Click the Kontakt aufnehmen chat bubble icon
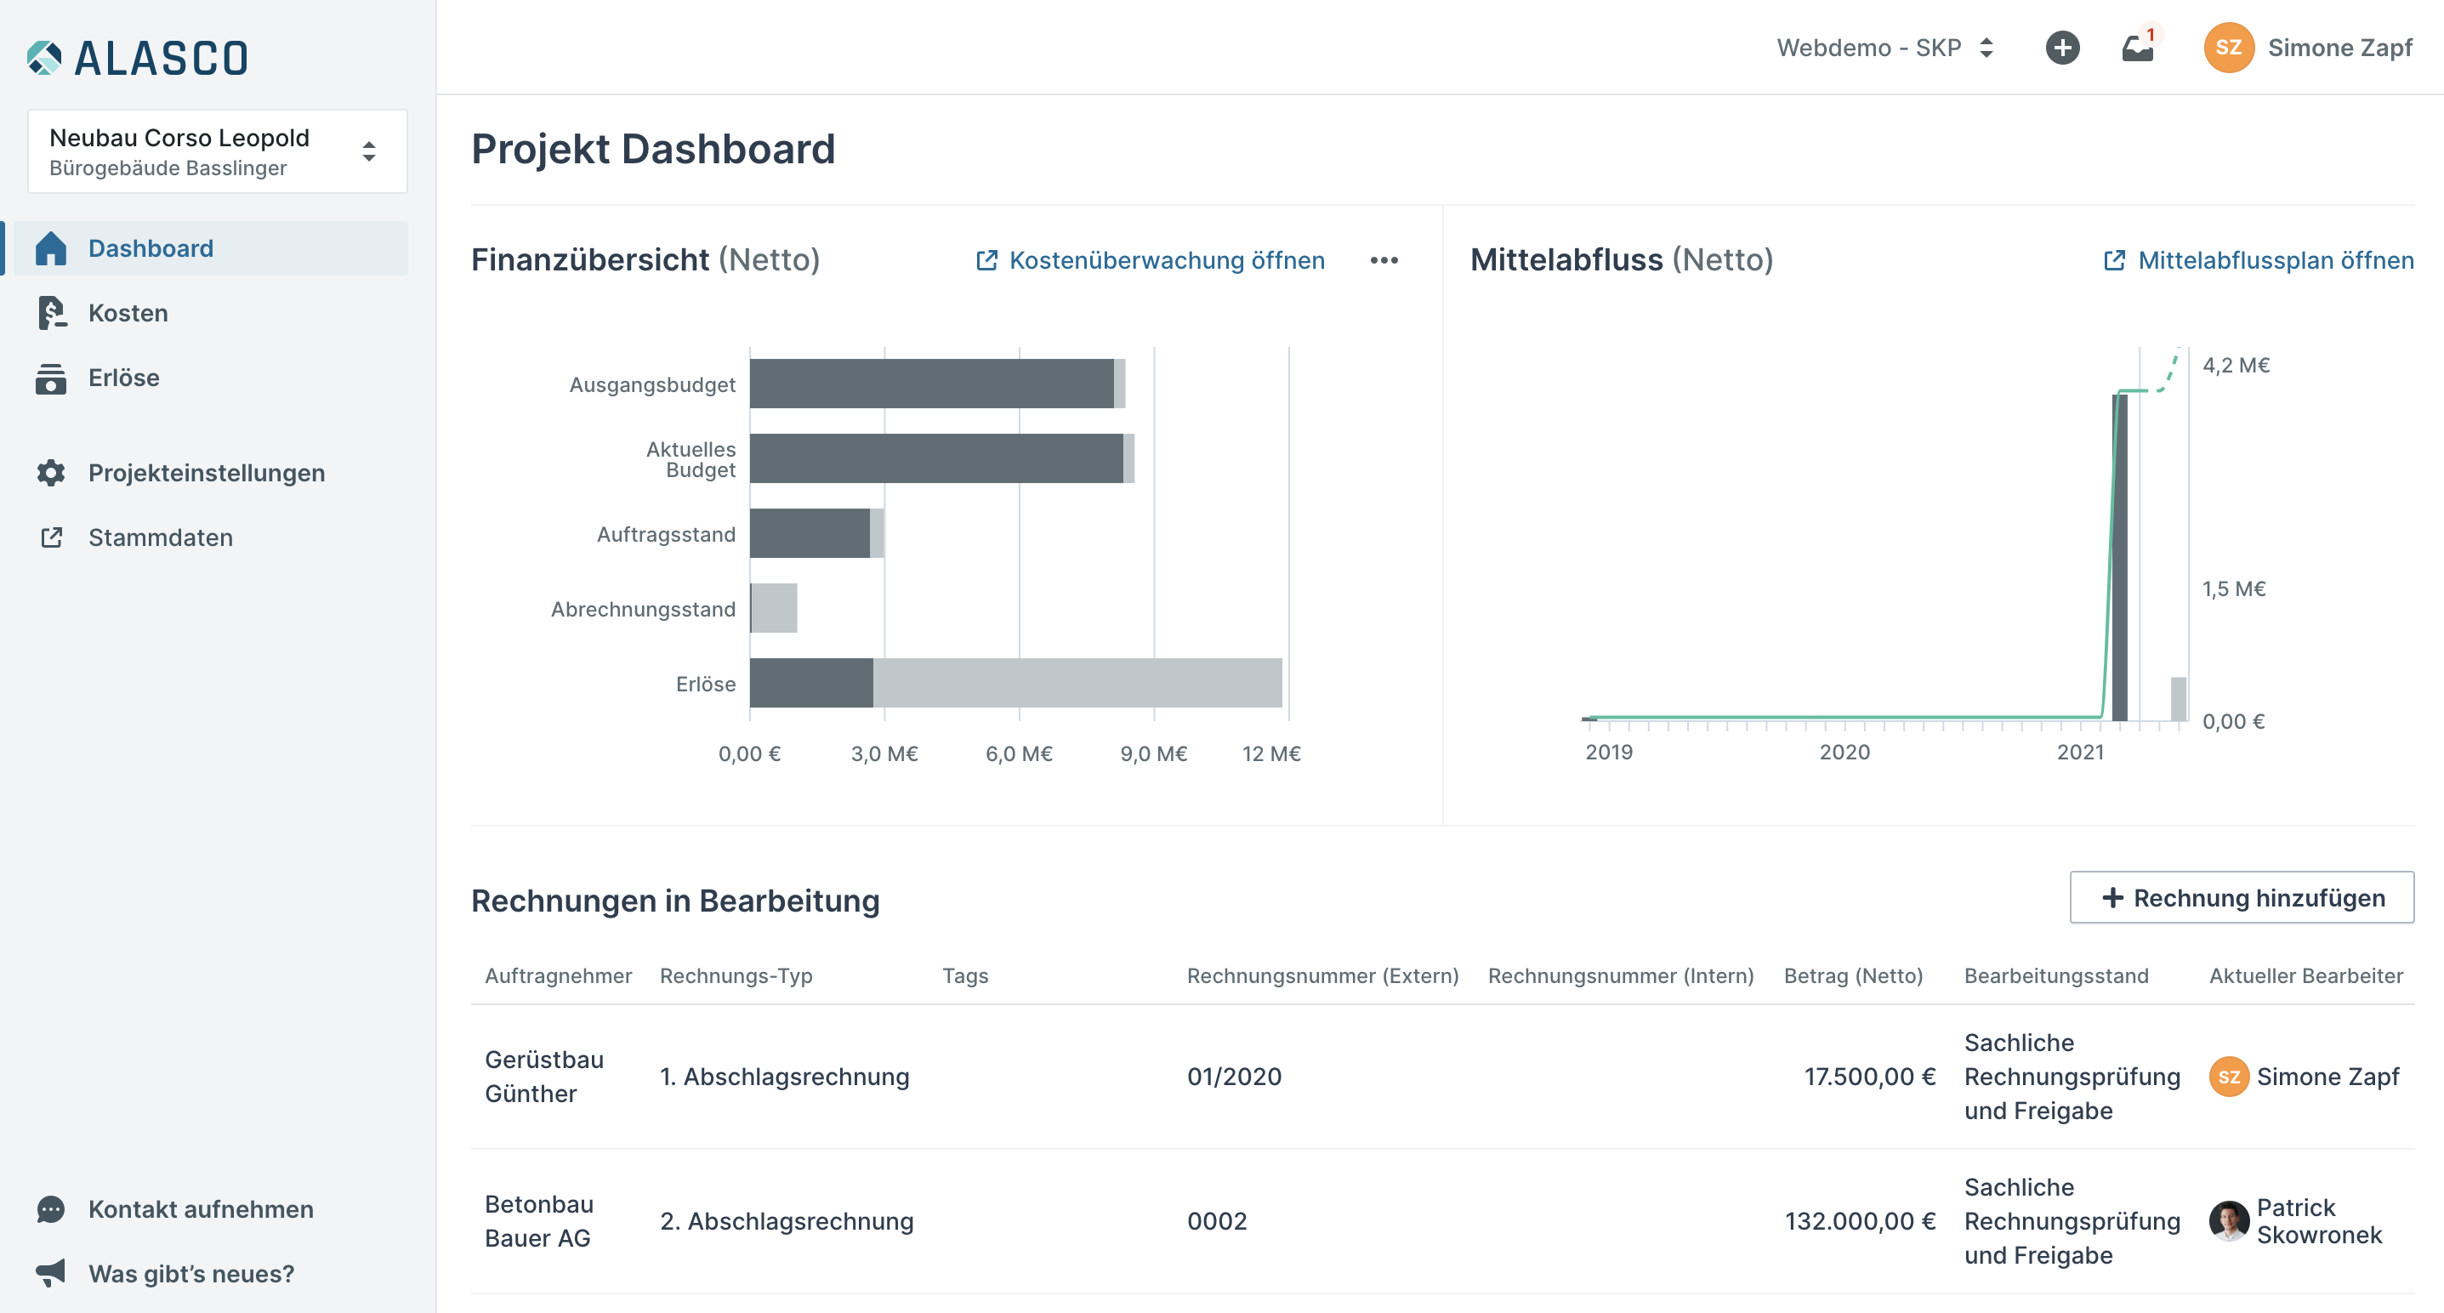Screen dimensions: 2444x1313 pyautogui.click(x=51, y=1208)
